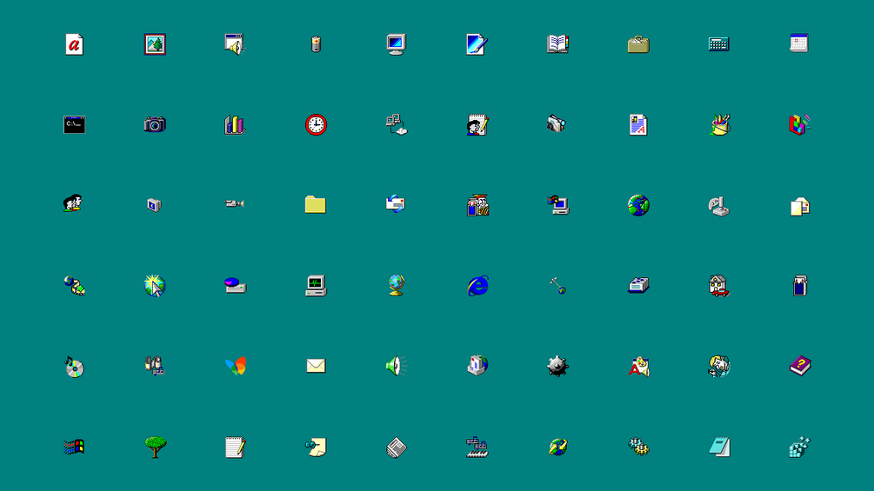Open the turquoise notepad icon
The width and height of the screenshot is (874, 491).
click(x=719, y=447)
